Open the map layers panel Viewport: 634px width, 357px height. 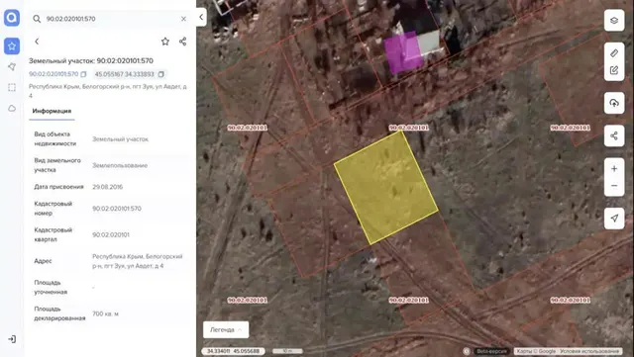click(614, 20)
